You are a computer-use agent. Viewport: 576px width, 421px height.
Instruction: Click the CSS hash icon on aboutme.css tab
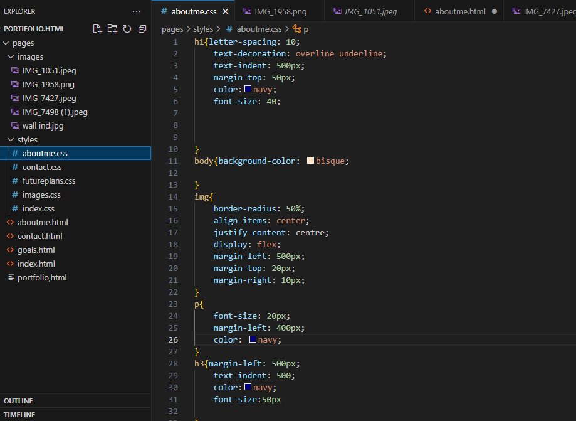tap(164, 11)
